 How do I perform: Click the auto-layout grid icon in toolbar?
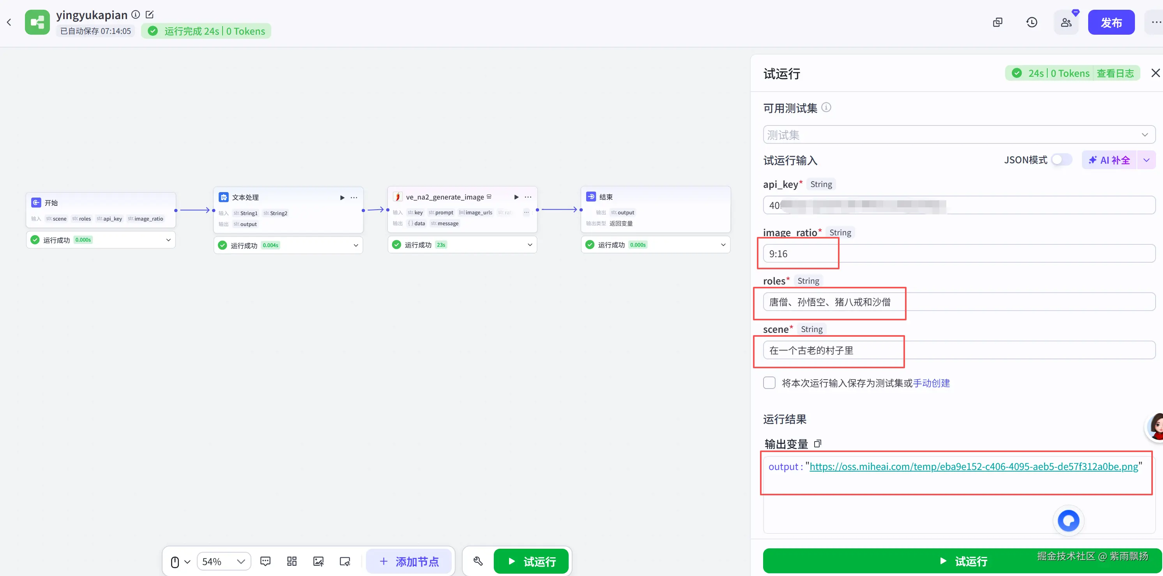click(292, 561)
